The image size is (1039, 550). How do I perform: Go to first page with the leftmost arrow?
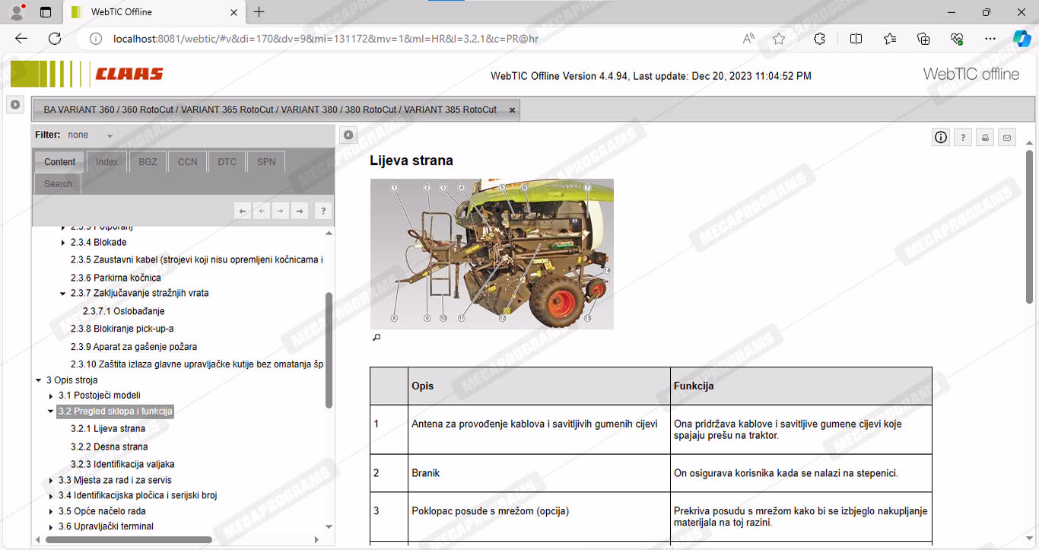(x=243, y=211)
